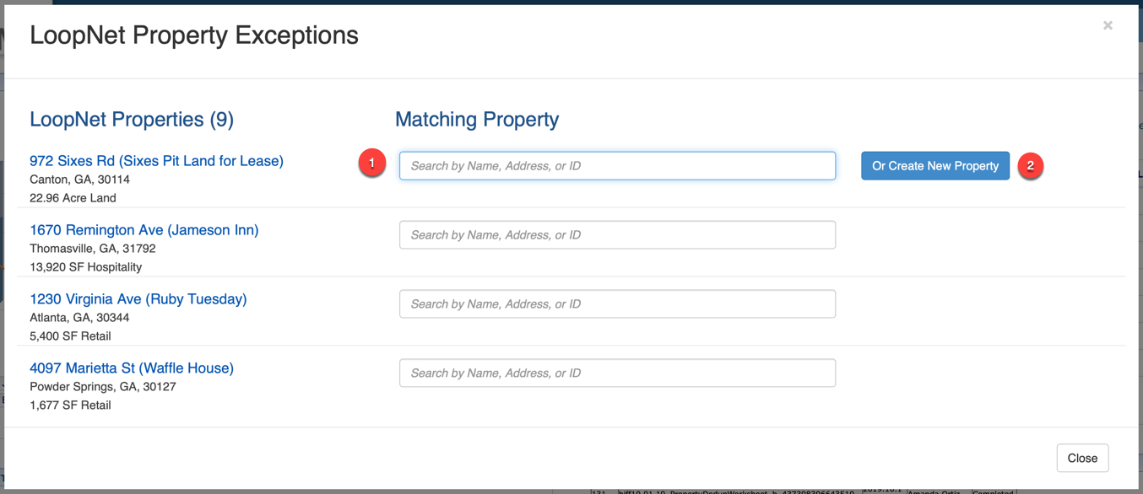Click the LoopNet Property Exceptions title
The width and height of the screenshot is (1143, 494).
click(x=193, y=35)
